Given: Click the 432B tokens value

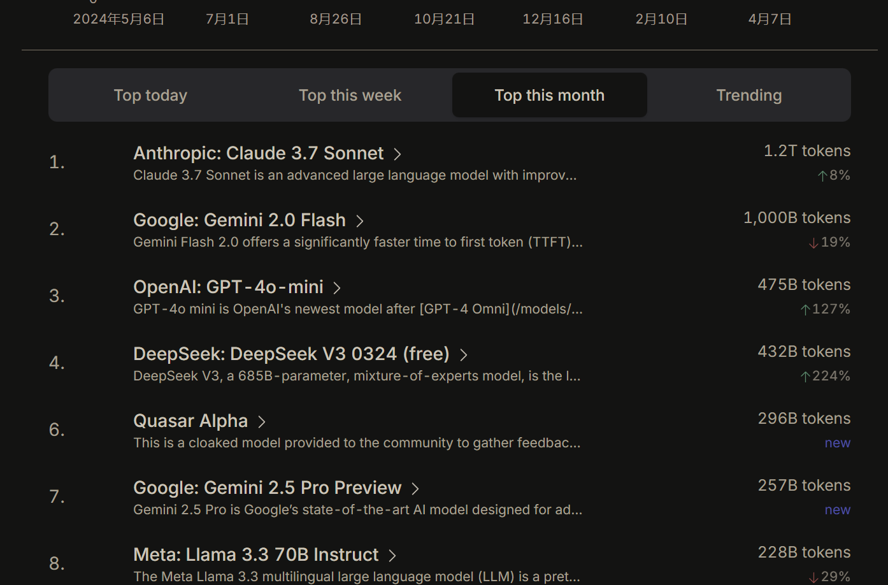Looking at the screenshot, I should click(804, 352).
